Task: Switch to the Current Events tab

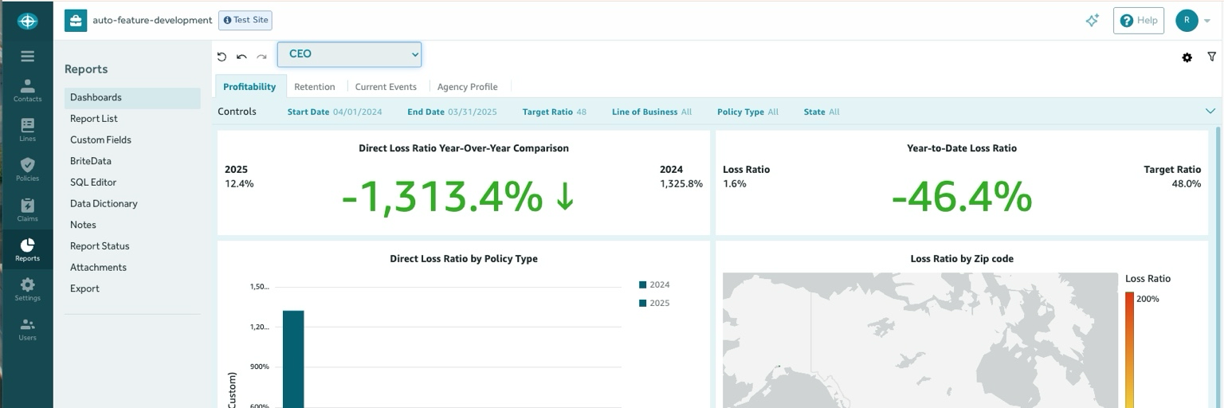Action: click(x=386, y=87)
